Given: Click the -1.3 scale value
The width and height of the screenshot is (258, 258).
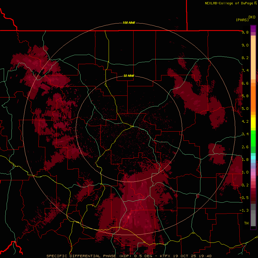Looking at the screenshot, I should [x=244, y=210].
